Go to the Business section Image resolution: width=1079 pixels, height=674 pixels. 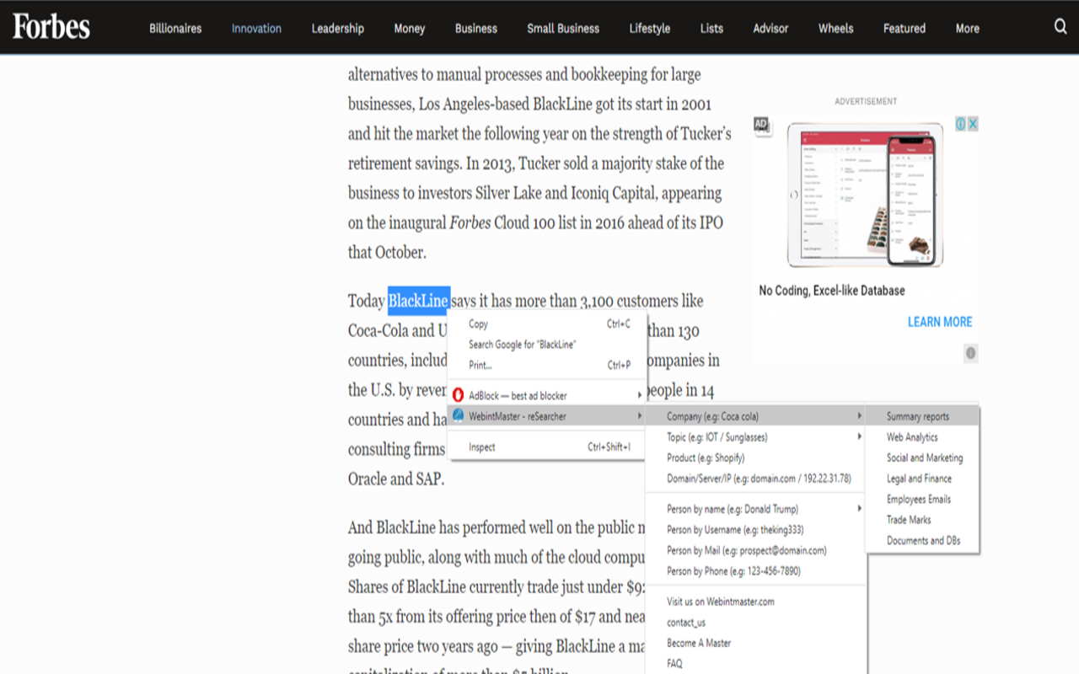476,28
